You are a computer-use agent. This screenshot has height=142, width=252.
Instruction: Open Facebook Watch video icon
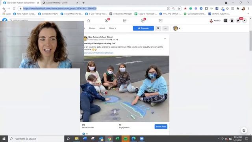(107, 21)
